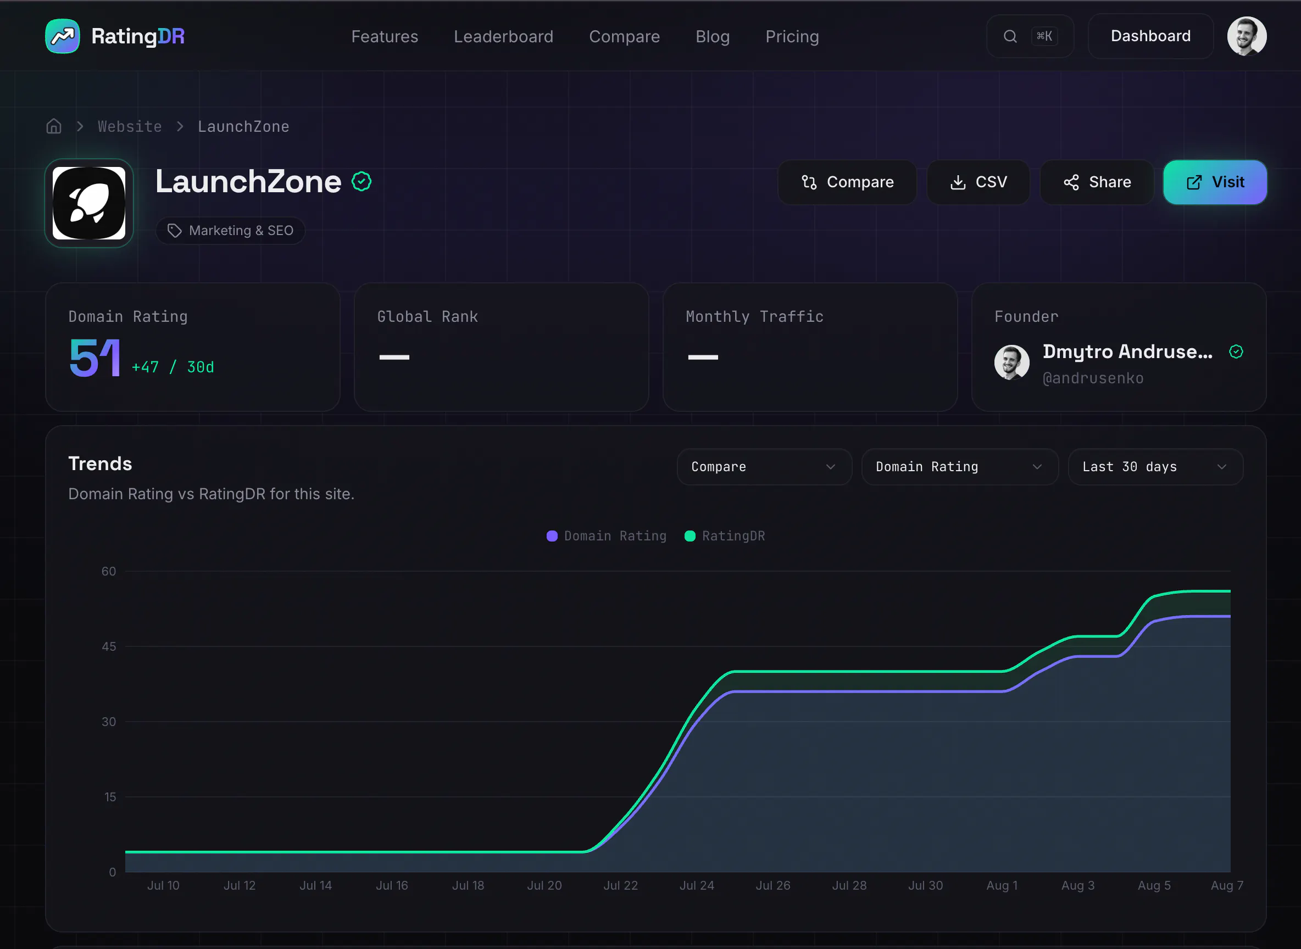Open the founder name Dmytro Andruse... link

click(1127, 351)
